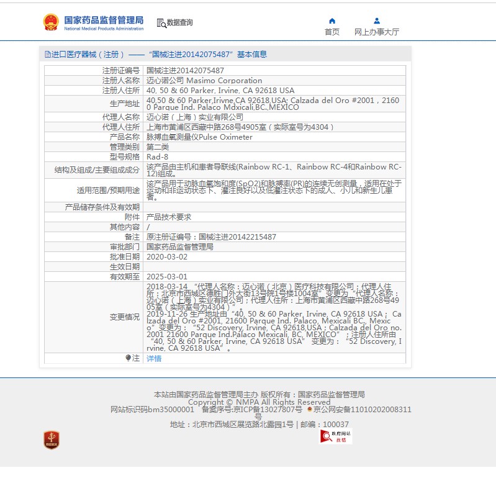Open 京公网安备11010202008311 link

tap(362, 409)
